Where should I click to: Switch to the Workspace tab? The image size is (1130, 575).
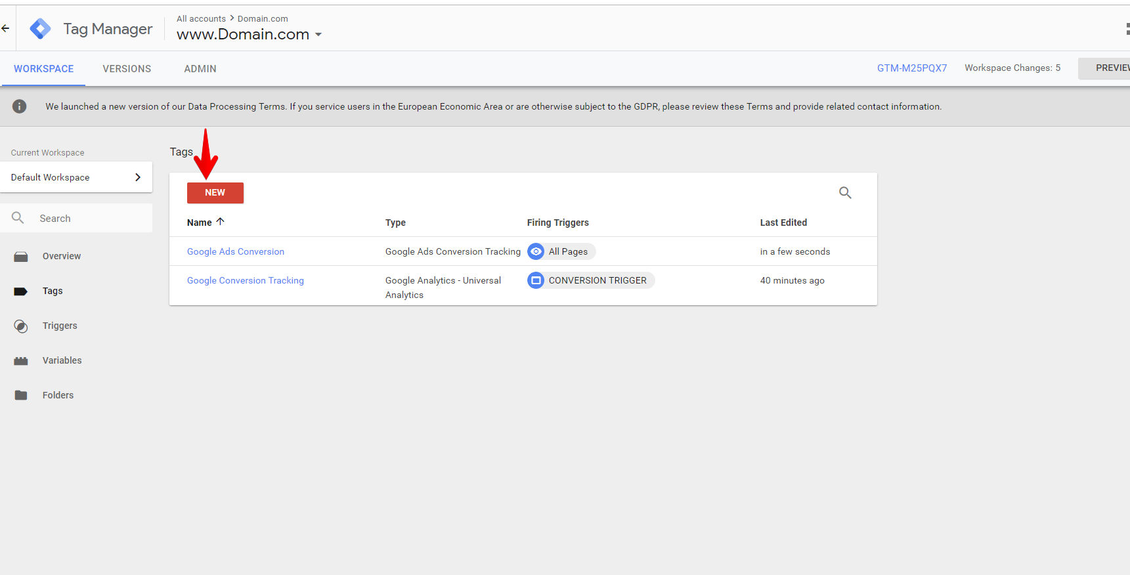[x=43, y=69]
